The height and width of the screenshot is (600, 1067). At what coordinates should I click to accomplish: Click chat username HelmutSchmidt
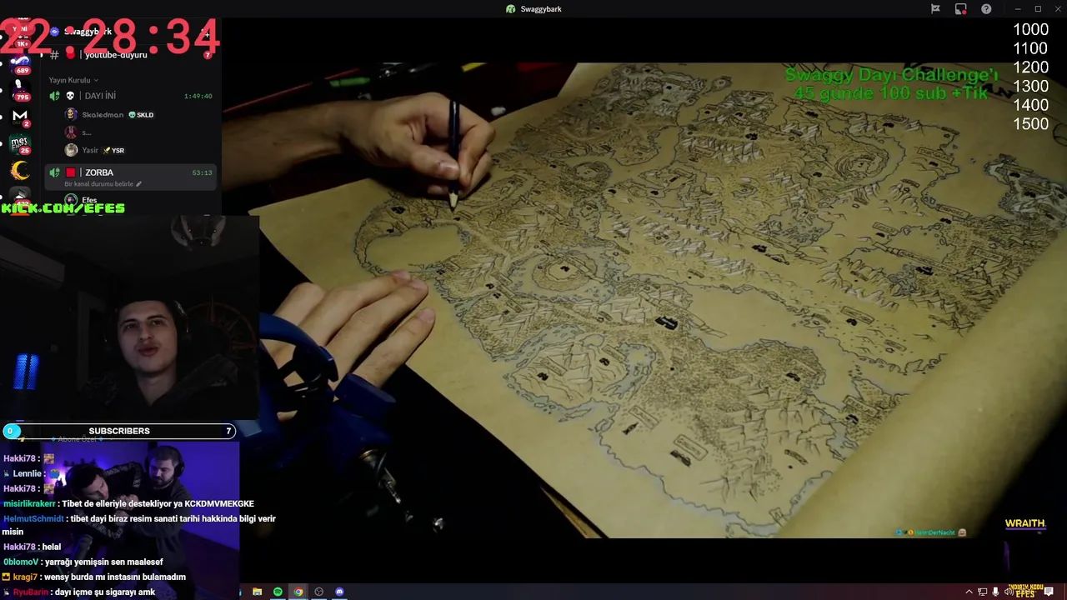click(x=33, y=519)
